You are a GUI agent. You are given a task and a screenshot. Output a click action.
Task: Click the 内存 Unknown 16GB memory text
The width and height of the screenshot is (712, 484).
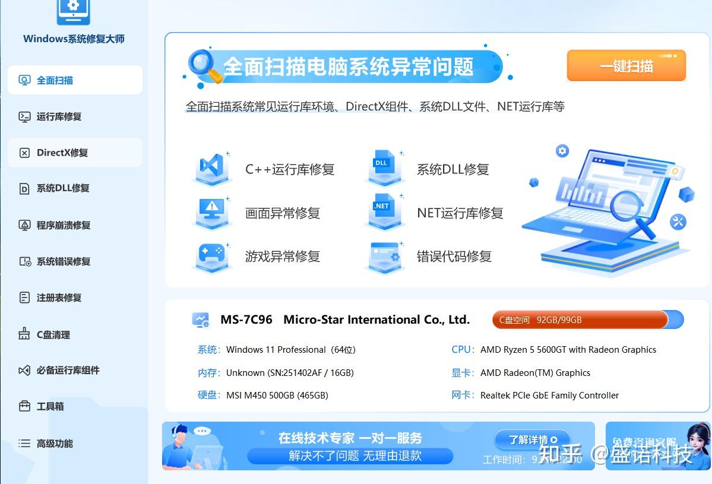[290, 373]
